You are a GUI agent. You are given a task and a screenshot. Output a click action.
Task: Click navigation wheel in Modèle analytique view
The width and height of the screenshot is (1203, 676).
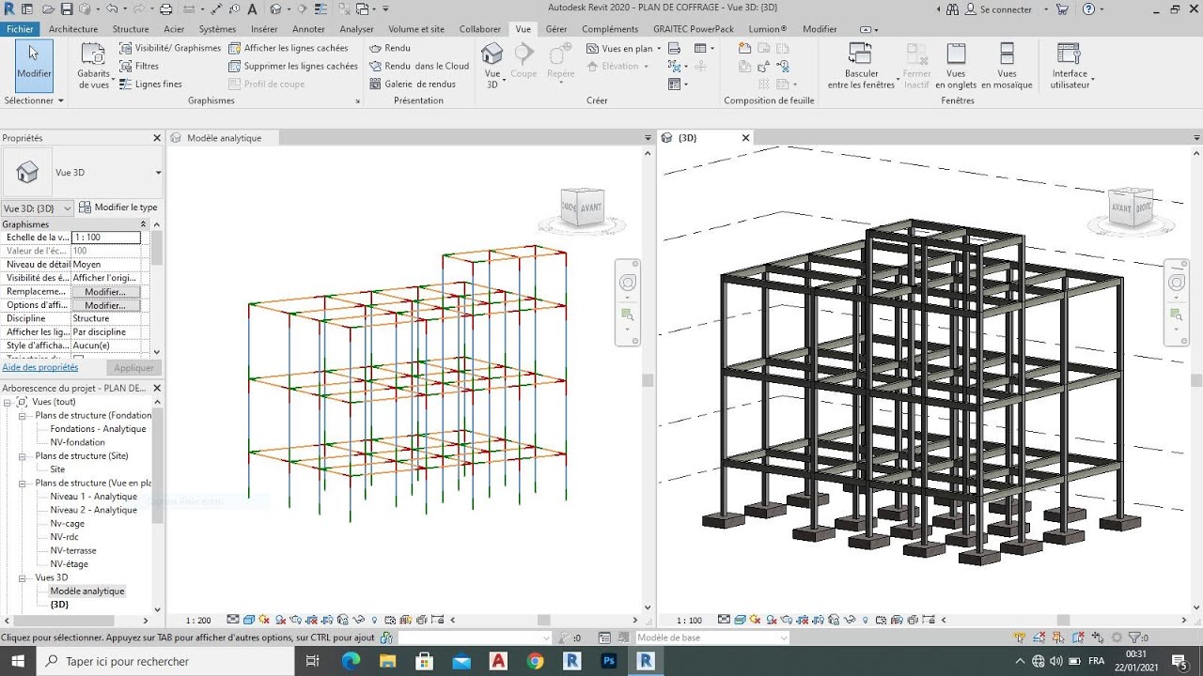click(628, 283)
